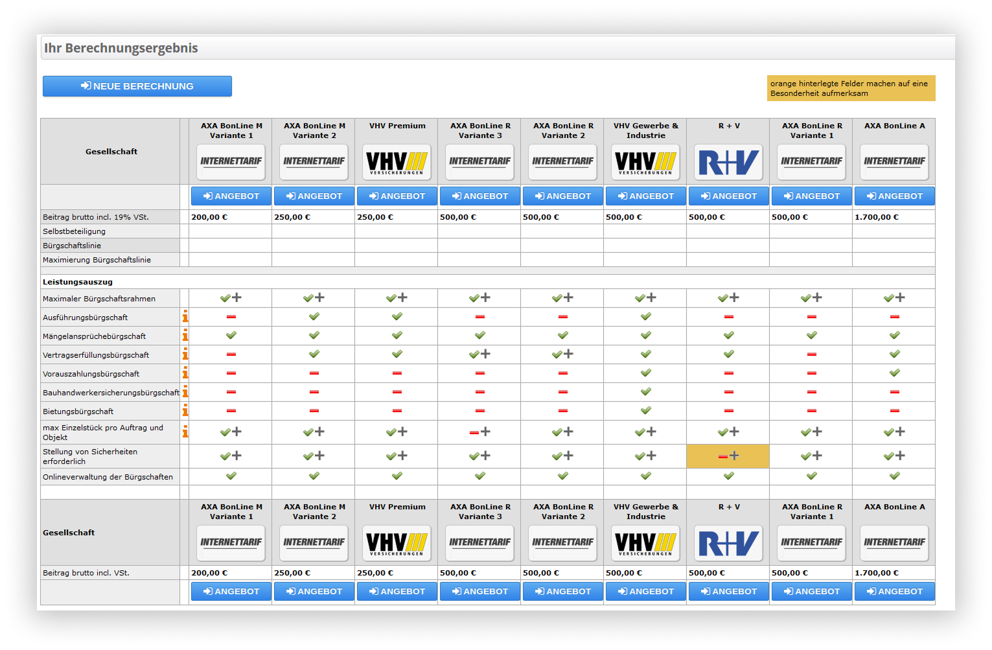The height and width of the screenshot is (650, 992).
Task: Click highlighted orange Sicherheiten cell for R + V
Action: click(x=728, y=456)
